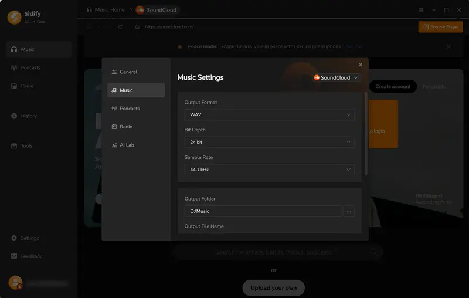Go to Music Home breadcrumb
This screenshot has width=469, height=298.
coord(106,10)
